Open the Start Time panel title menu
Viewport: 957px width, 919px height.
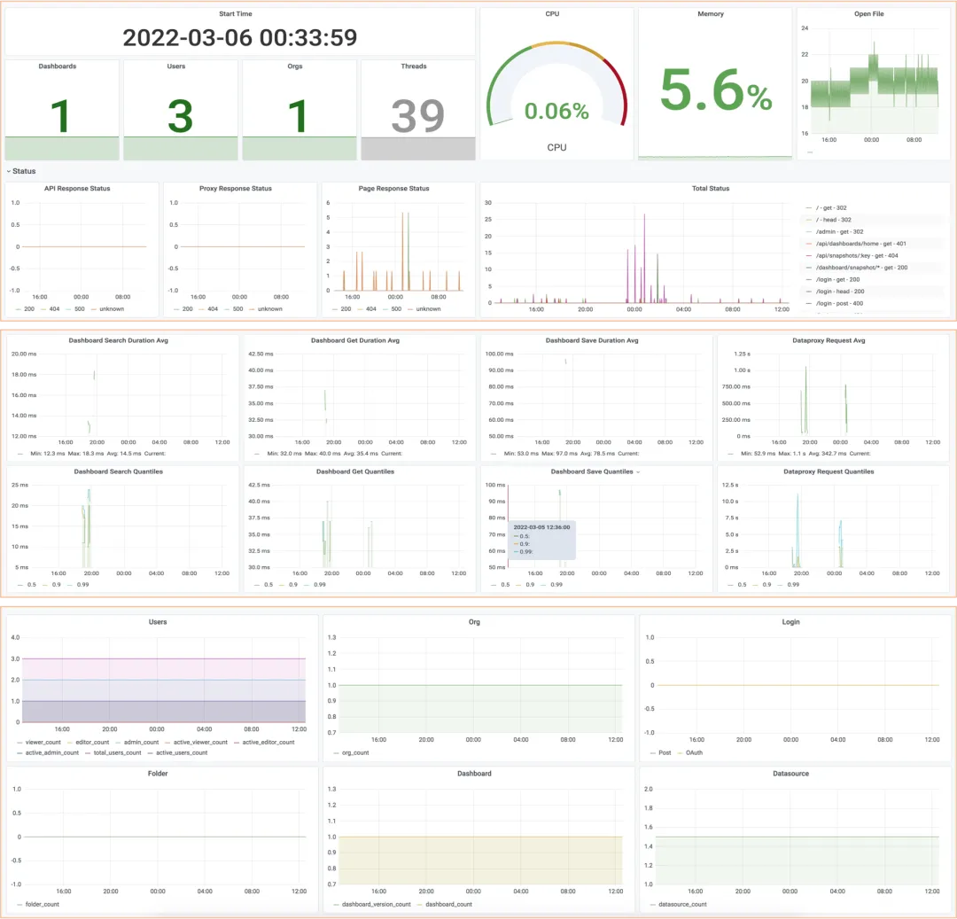pos(236,14)
